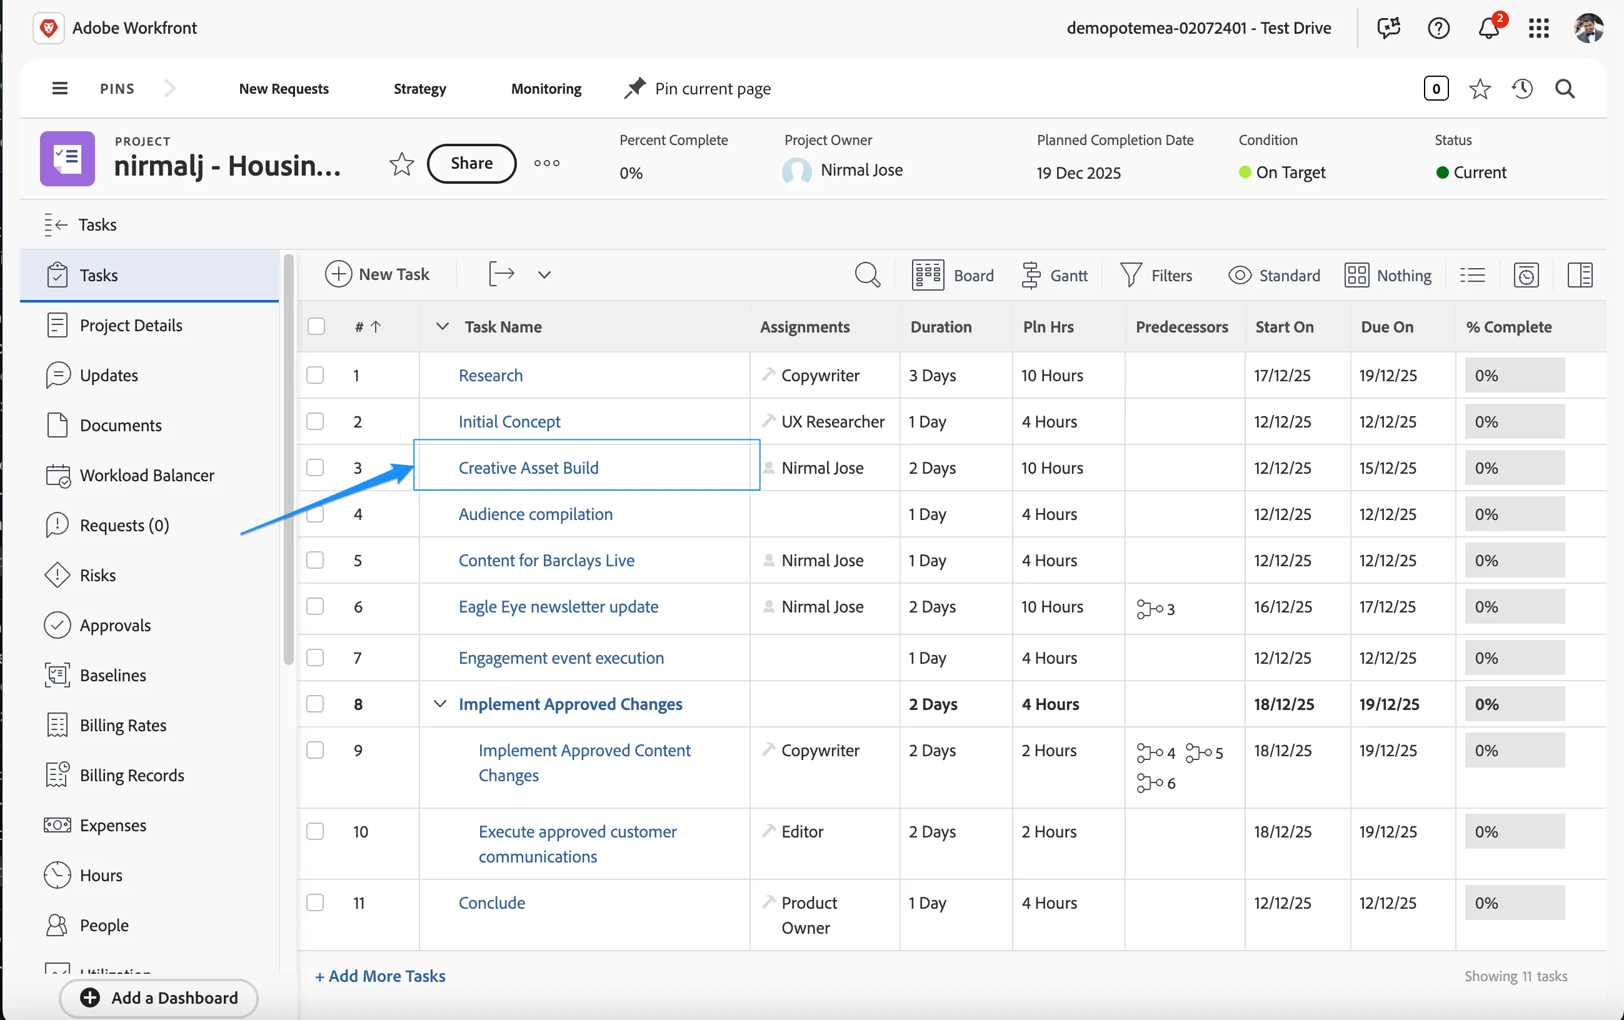This screenshot has width=1624, height=1020.
Task: Open export dropdown arrow
Action: click(544, 274)
